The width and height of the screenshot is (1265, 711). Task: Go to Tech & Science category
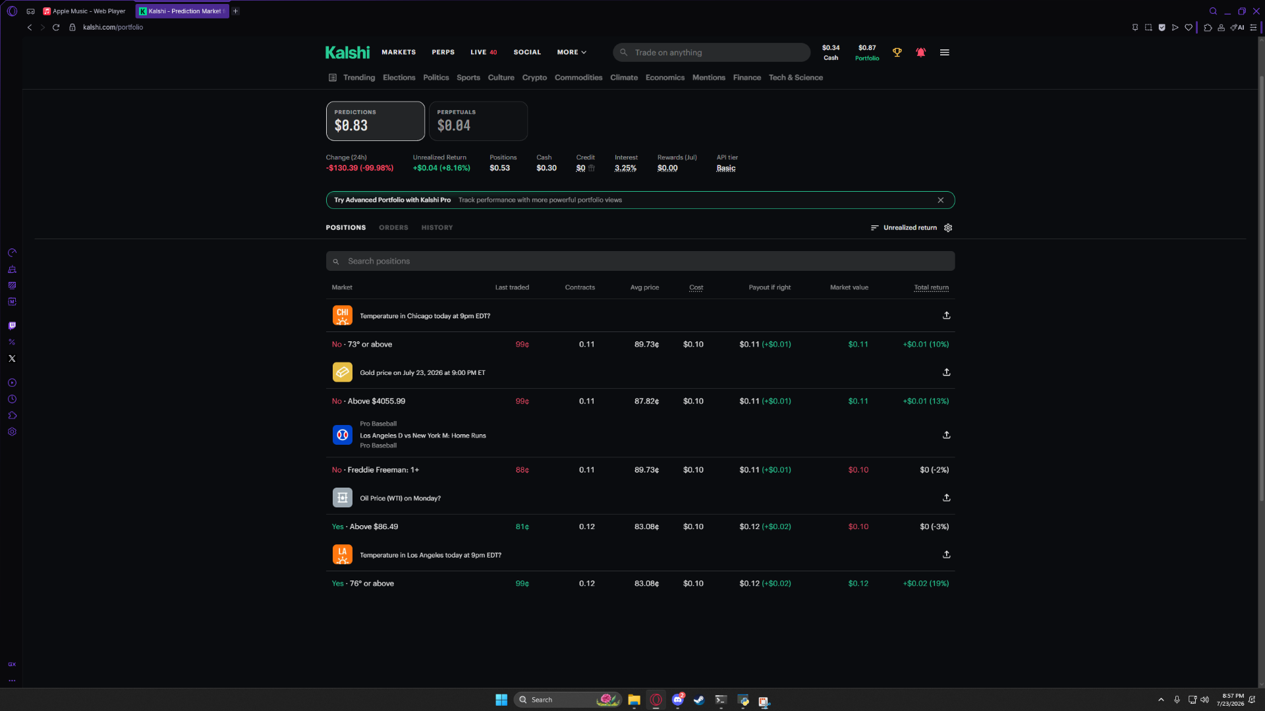tap(795, 78)
